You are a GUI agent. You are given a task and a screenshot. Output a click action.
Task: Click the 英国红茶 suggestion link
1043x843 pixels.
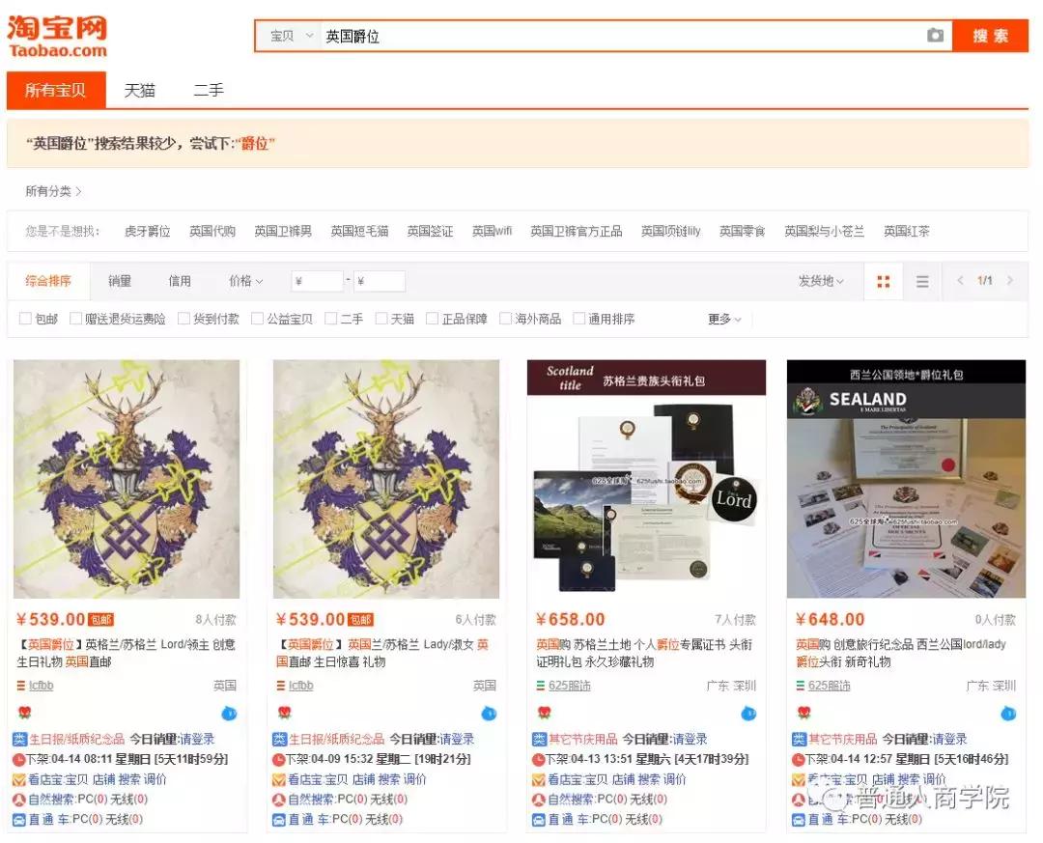tap(906, 231)
